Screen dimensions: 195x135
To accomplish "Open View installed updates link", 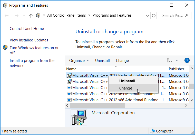I will 29,40.
